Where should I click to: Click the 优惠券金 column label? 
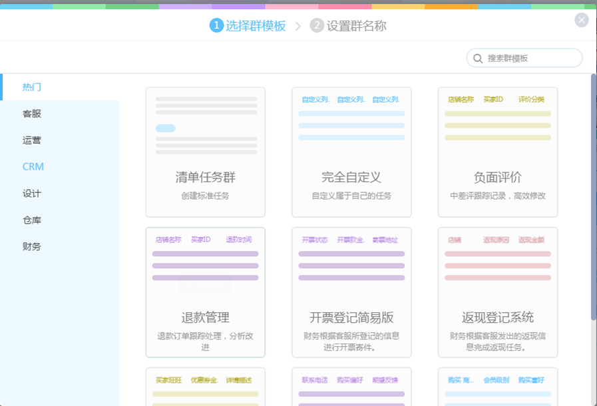(x=204, y=380)
